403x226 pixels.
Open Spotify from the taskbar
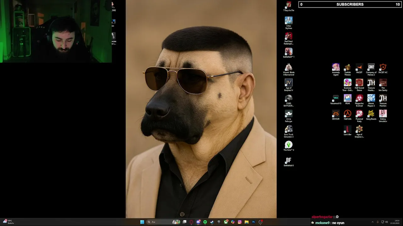coord(205,222)
